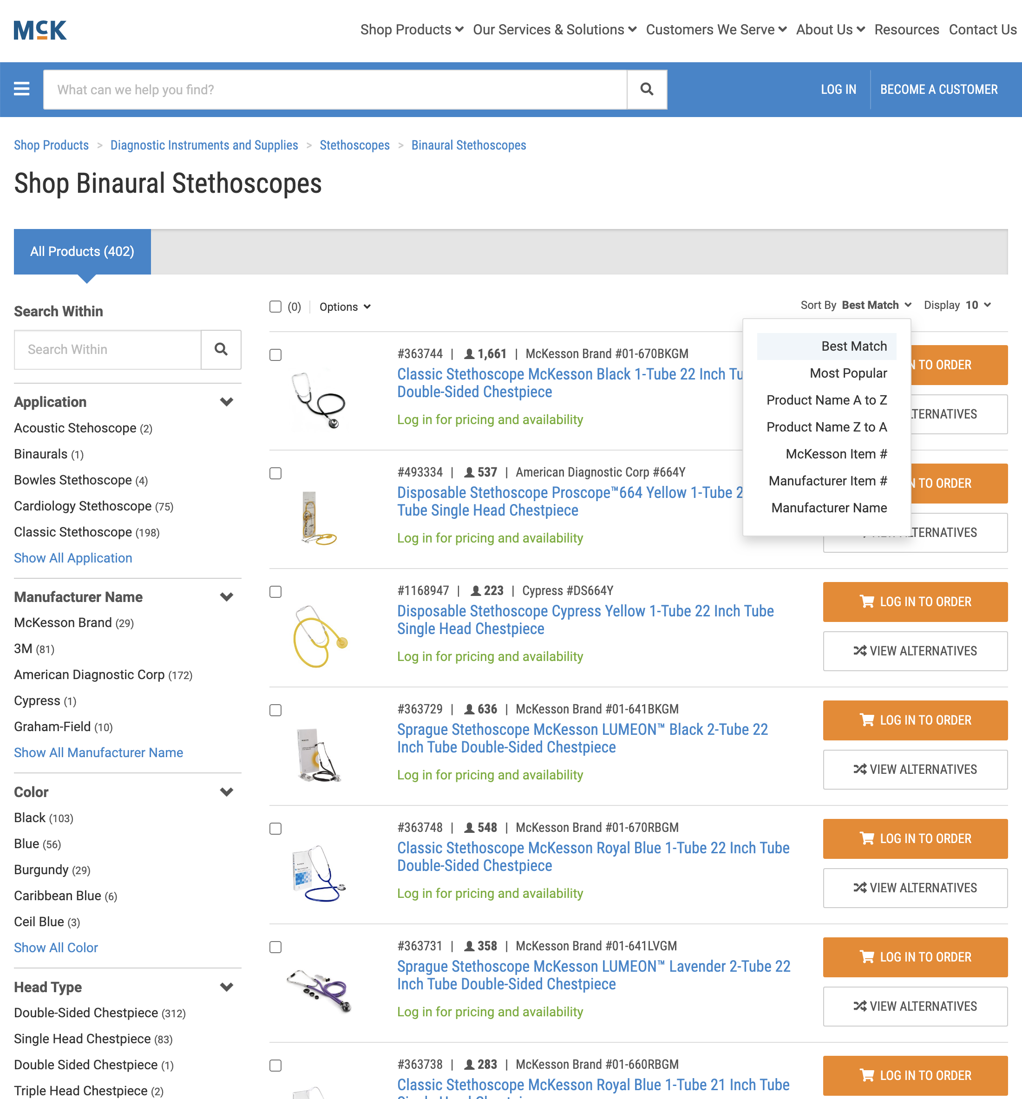Open the hamburger navigation menu
This screenshot has height=1099, width=1022.
click(21, 89)
